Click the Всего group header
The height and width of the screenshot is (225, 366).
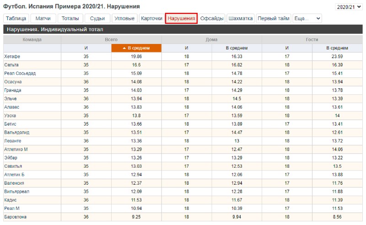tap(111, 39)
